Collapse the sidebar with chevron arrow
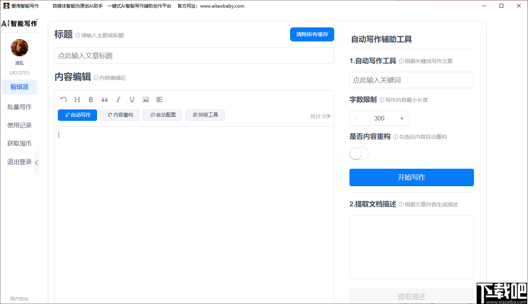Viewport: 528px width, 304px height. 36,163
